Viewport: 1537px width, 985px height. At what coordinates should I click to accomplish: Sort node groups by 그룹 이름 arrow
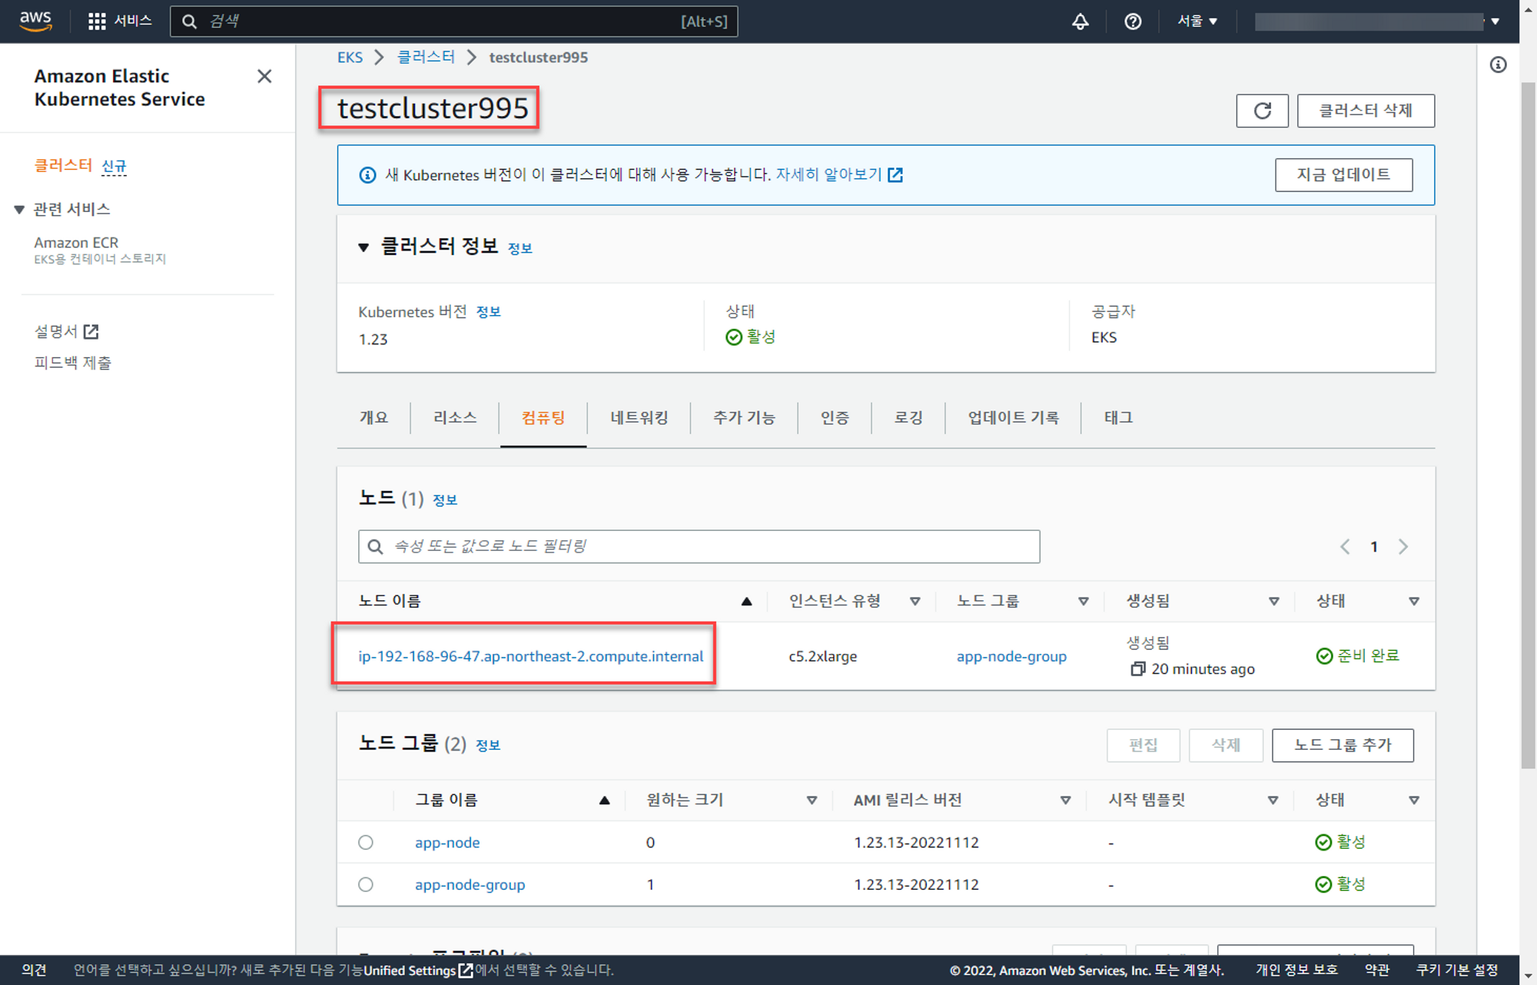(605, 801)
